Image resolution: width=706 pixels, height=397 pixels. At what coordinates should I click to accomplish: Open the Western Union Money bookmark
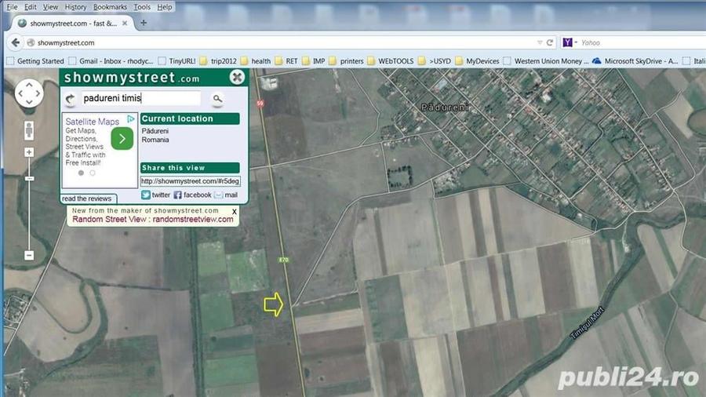click(x=546, y=60)
